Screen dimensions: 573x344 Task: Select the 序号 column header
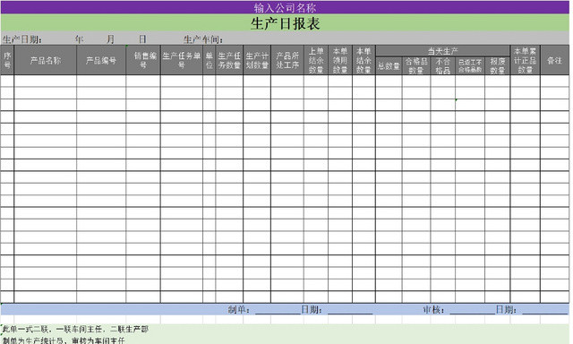7,60
